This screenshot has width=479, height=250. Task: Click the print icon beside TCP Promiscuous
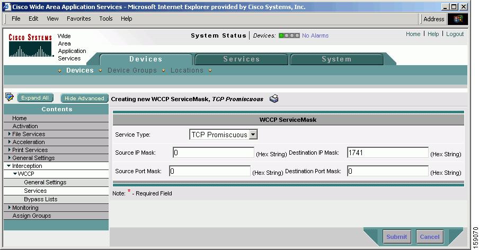pyautogui.click(x=274, y=99)
